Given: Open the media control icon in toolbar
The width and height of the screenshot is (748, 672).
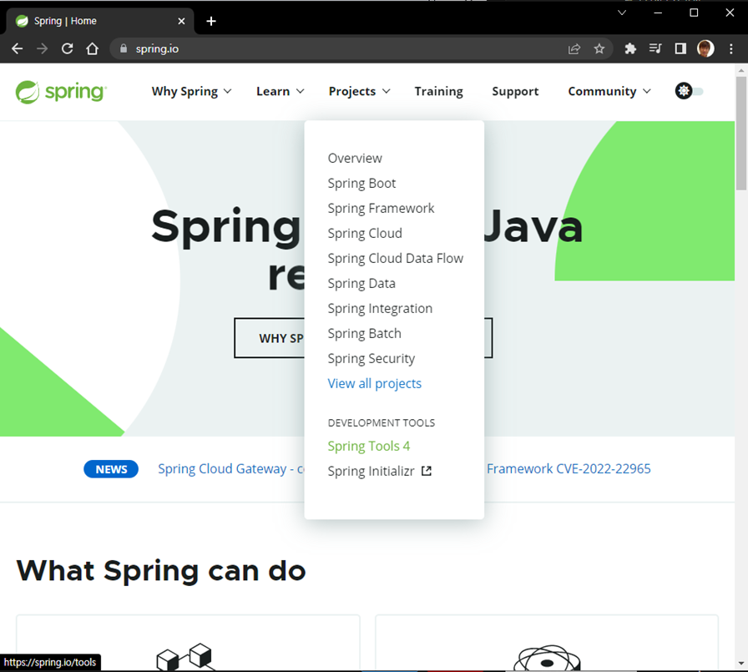Looking at the screenshot, I should 655,48.
